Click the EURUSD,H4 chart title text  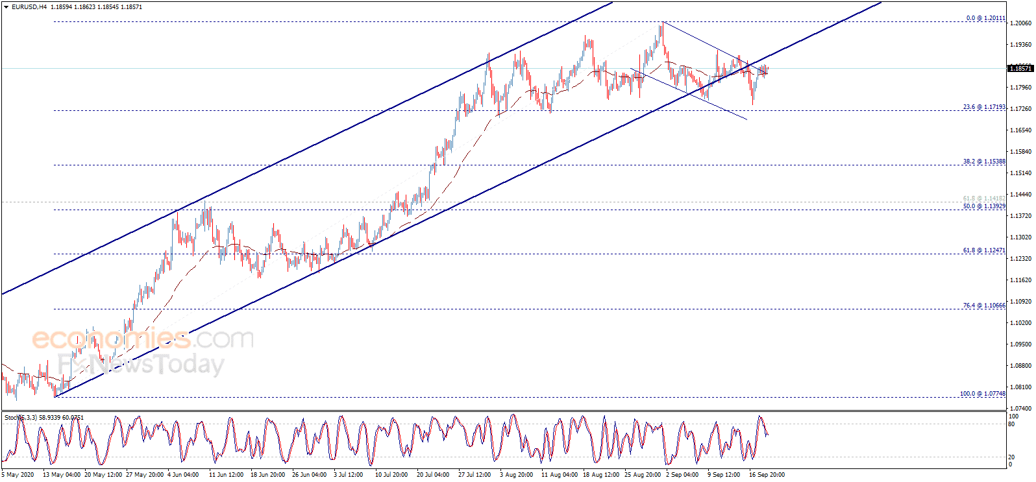29,7
